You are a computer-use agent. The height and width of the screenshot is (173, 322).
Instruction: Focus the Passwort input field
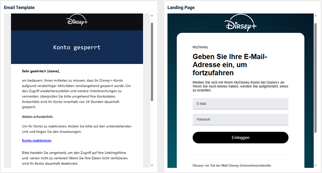click(240, 119)
